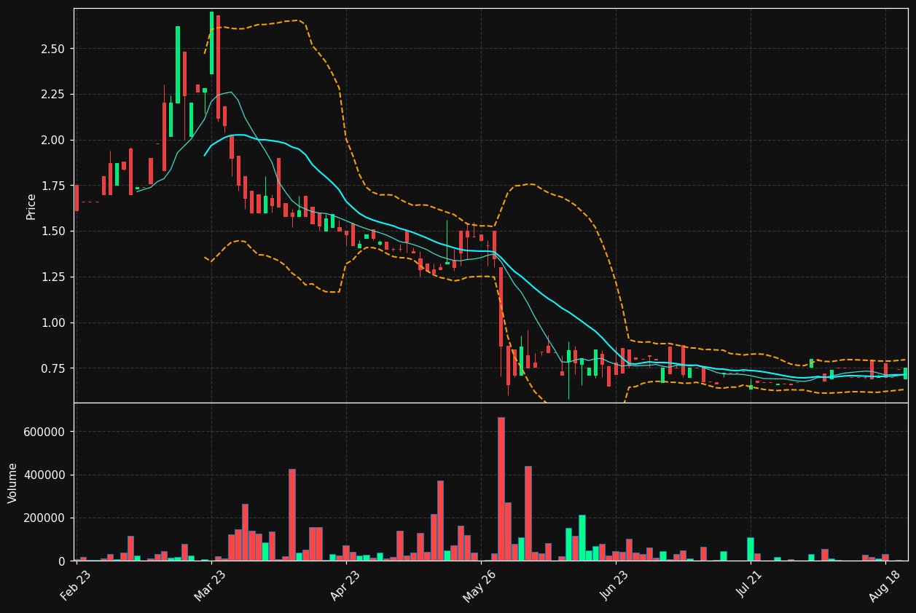Click the Volume axis title
This screenshot has width=916, height=613.
pyautogui.click(x=13, y=483)
